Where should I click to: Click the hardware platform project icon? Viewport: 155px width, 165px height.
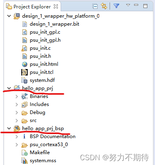click(x=17, y=16)
